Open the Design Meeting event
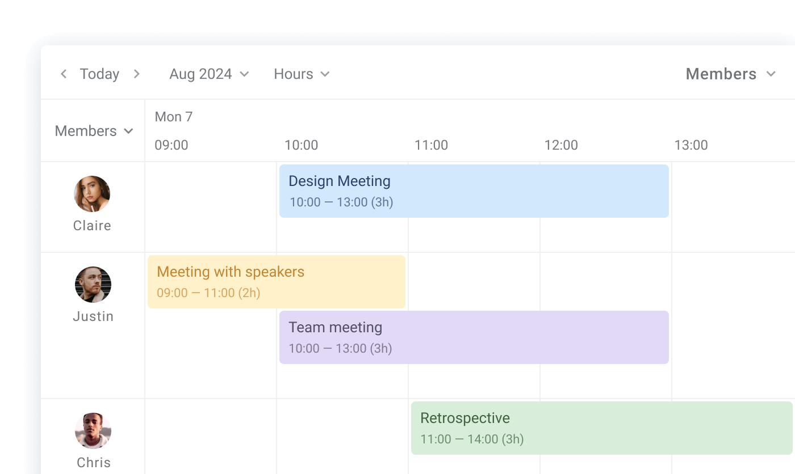The height and width of the screenshot is (474, 795). (x=474, y=191)
